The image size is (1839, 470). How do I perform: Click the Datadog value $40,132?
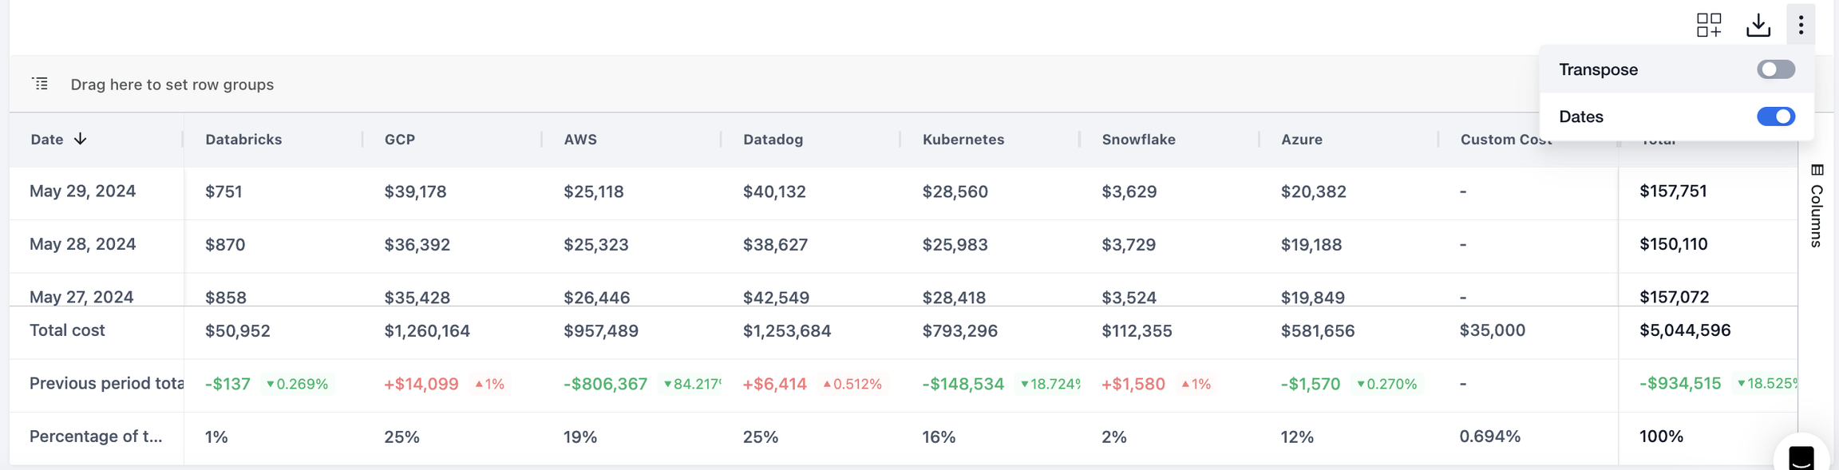(774, 192)
